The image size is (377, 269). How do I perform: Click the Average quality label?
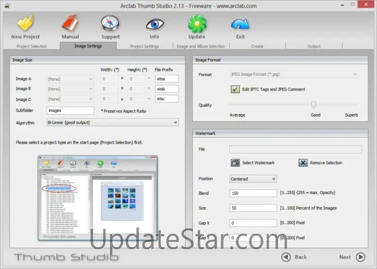[x=237, y=115]
